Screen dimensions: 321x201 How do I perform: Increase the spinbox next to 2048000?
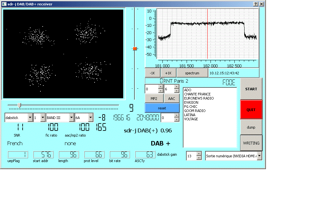(x=177, y=115)
